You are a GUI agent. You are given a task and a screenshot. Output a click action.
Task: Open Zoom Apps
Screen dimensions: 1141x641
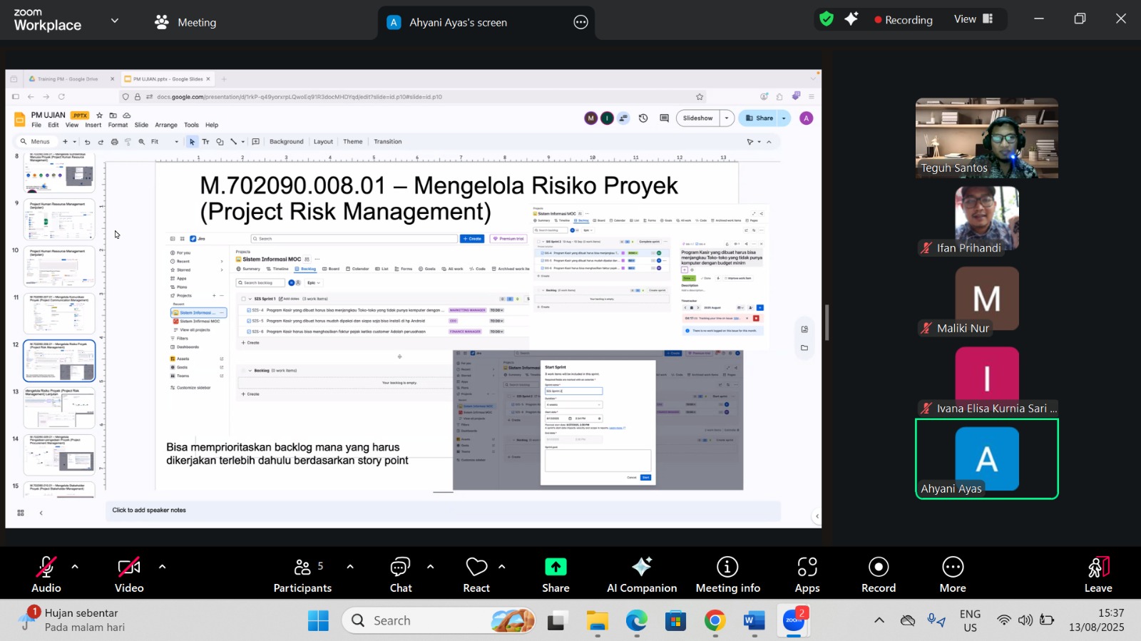coord(807,574)
